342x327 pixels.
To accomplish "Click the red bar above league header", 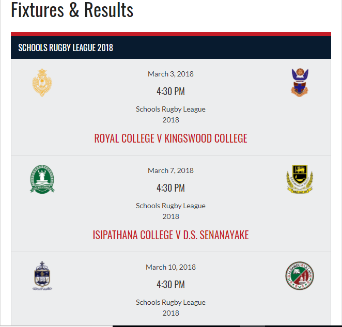I will 171,34.
